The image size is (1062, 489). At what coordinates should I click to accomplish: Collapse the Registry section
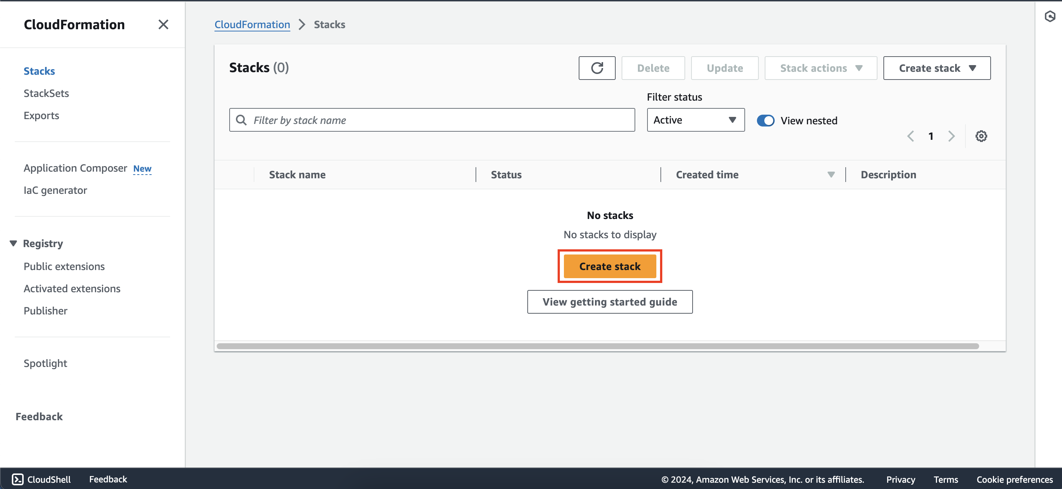13,243
